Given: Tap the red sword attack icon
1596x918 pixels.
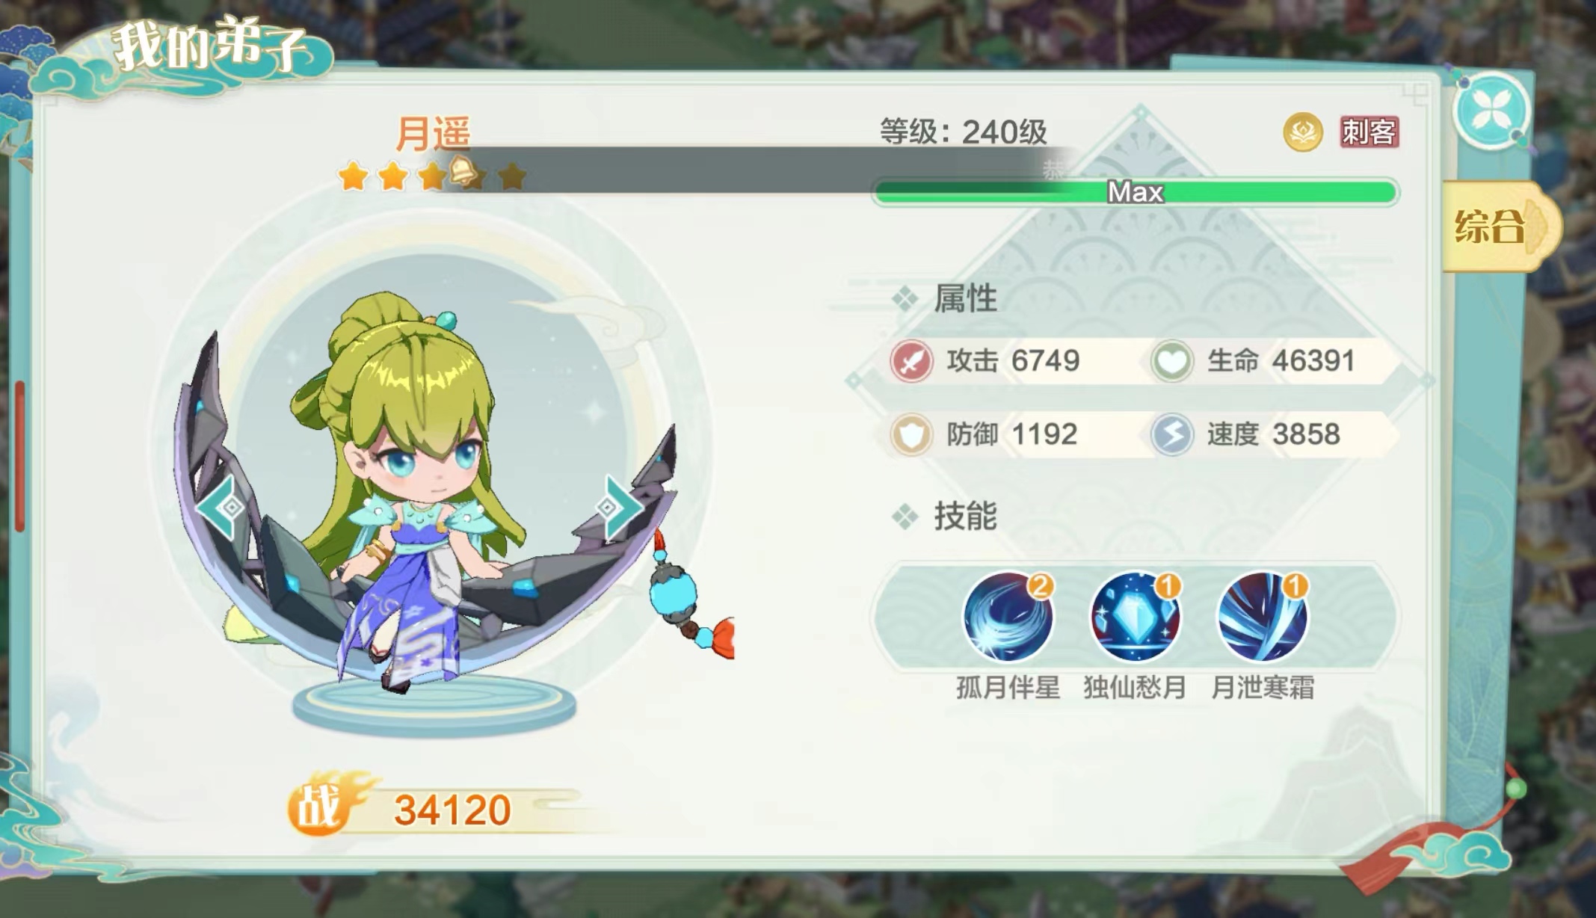Looking at the screenshot, I should 911,361.
